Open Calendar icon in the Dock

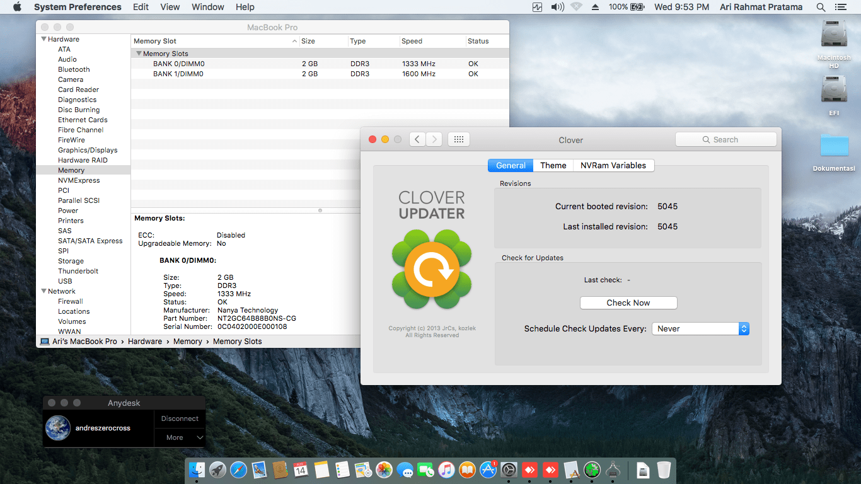[x=301, y=470]
